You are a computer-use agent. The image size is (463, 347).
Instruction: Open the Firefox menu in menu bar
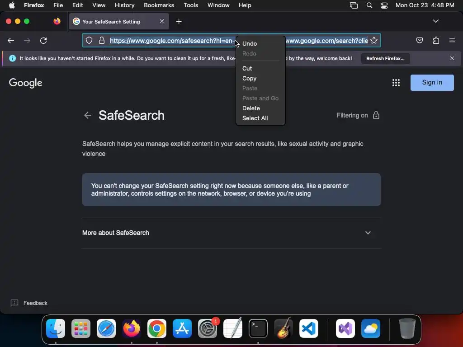pos(34,5)
